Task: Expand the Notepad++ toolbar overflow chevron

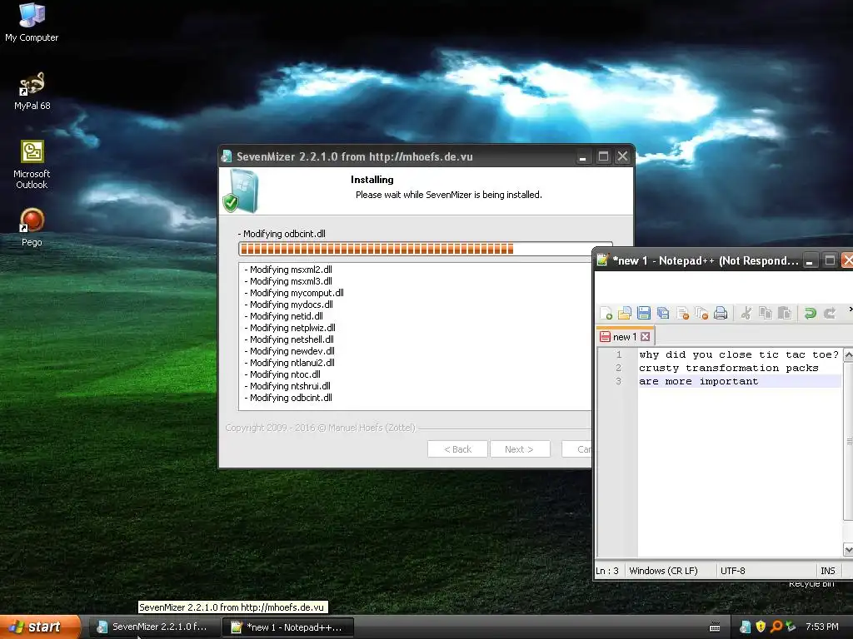Action: (850, 310)
